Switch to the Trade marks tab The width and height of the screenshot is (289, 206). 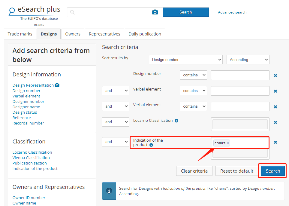[x=20, y=34]
